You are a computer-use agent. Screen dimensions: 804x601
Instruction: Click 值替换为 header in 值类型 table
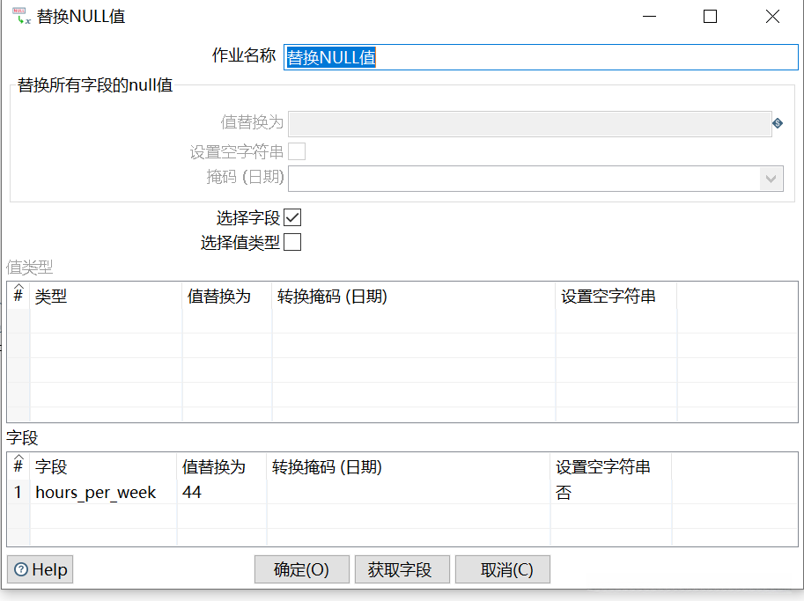tap(226, 297)
